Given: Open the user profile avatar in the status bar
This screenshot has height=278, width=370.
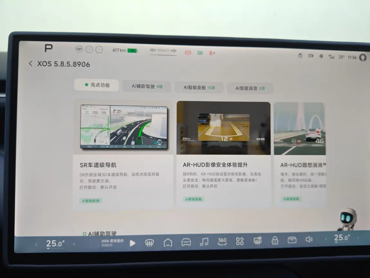Looking at the screenshot, I should (363, 57).
